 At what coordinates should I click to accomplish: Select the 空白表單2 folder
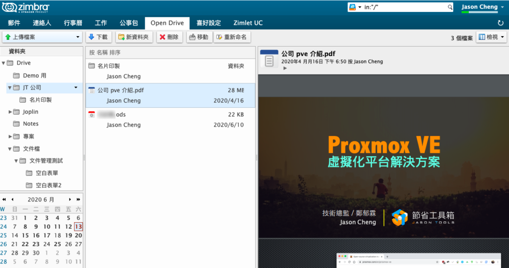[x=48, y=185]
